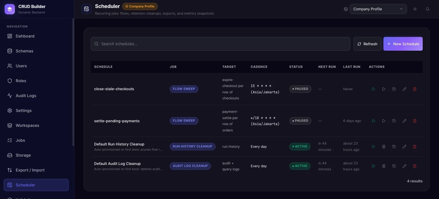Click the AUDIT LOG CLEANUP job badge
439x199 pixels.
point(190,166)
